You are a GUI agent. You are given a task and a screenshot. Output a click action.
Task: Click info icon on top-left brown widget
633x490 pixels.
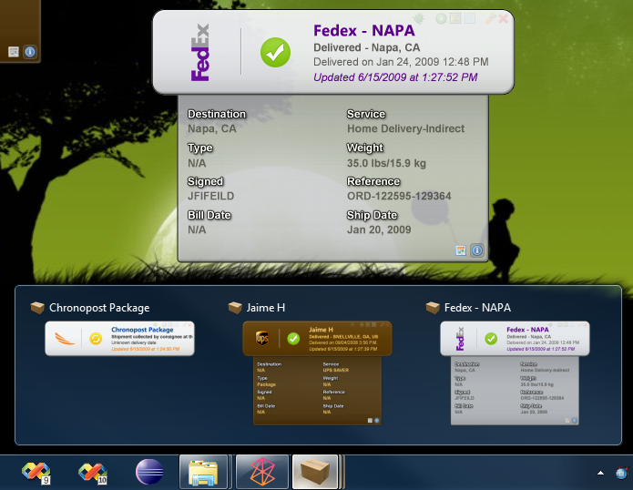[x=30, y=52]
